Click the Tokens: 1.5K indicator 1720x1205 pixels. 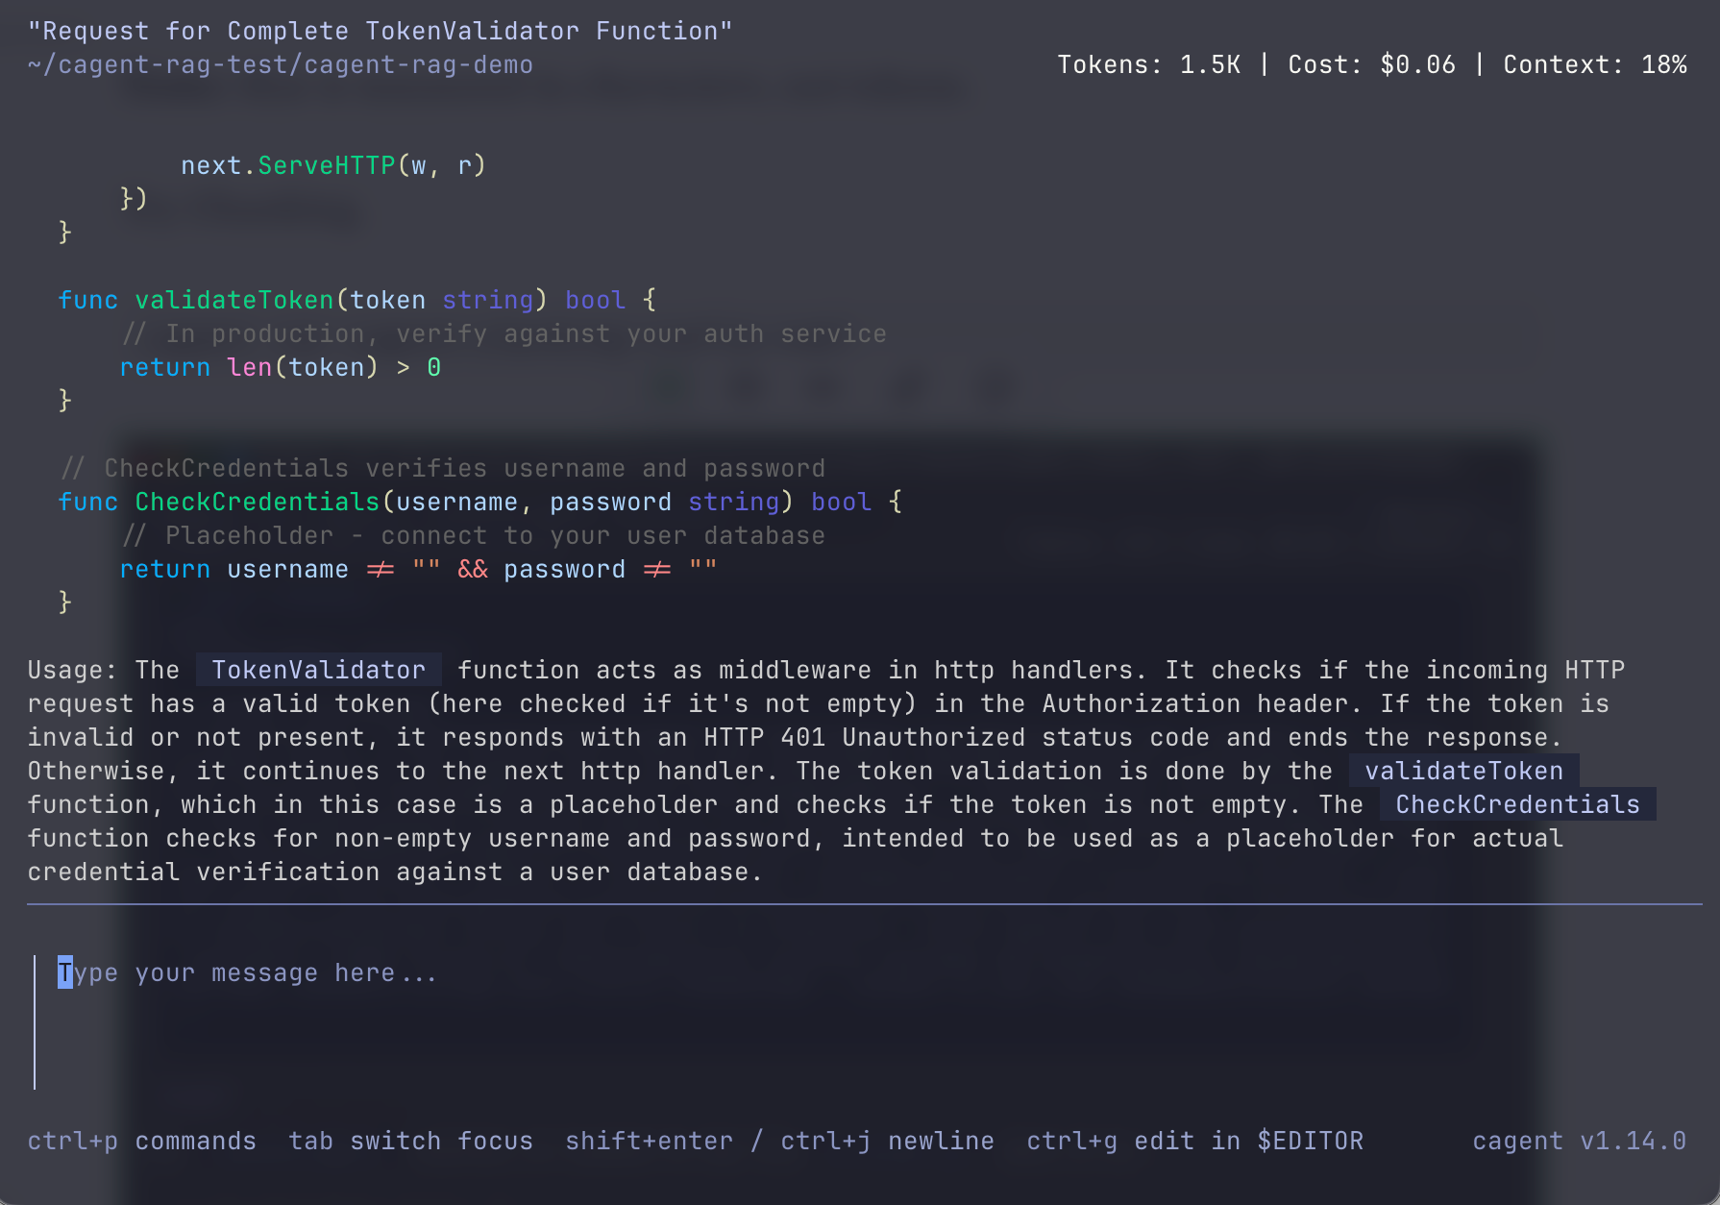[1148, 64]
